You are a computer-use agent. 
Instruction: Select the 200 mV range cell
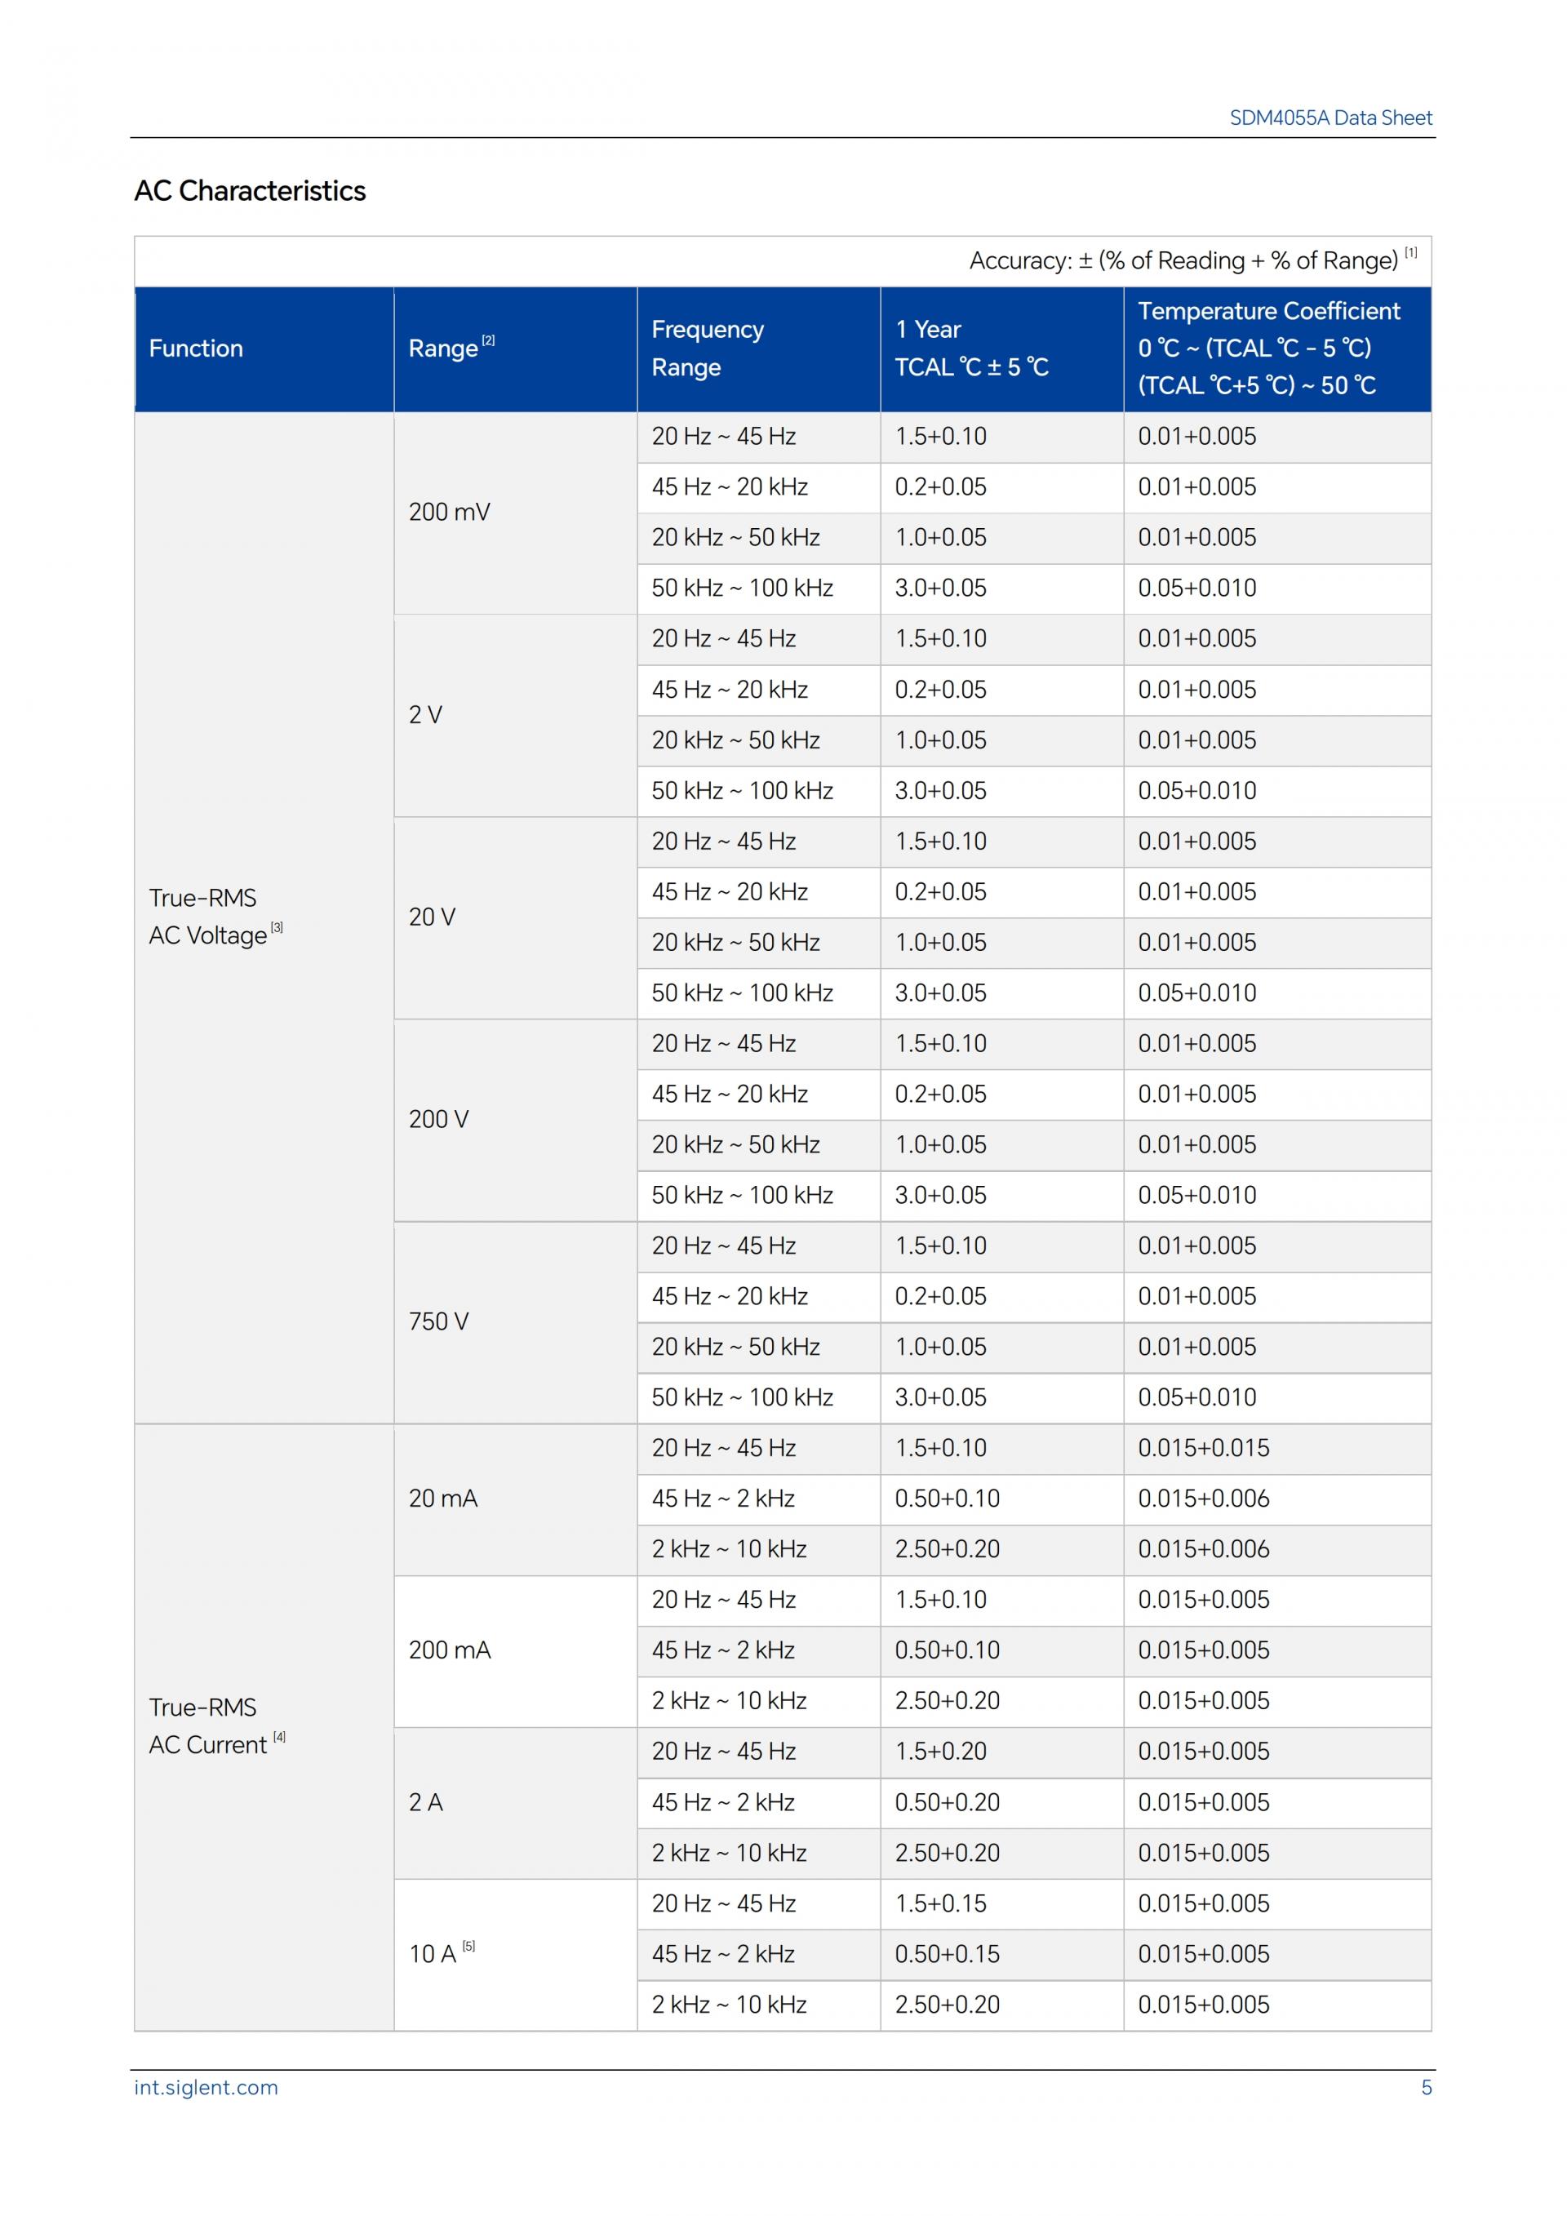(450, 513)
